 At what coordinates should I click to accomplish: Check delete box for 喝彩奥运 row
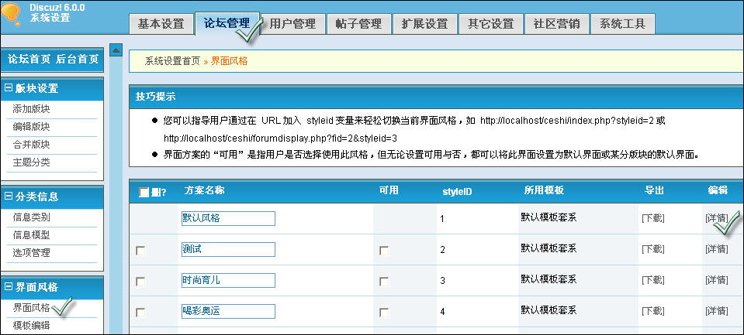point(140,313)
